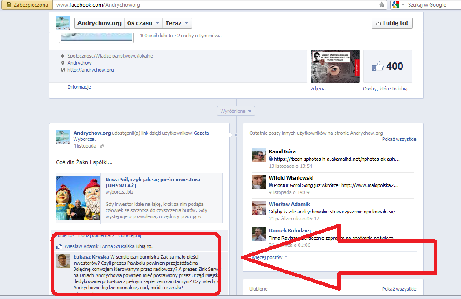Click the public globe icon next to post date

coord(102,146)
